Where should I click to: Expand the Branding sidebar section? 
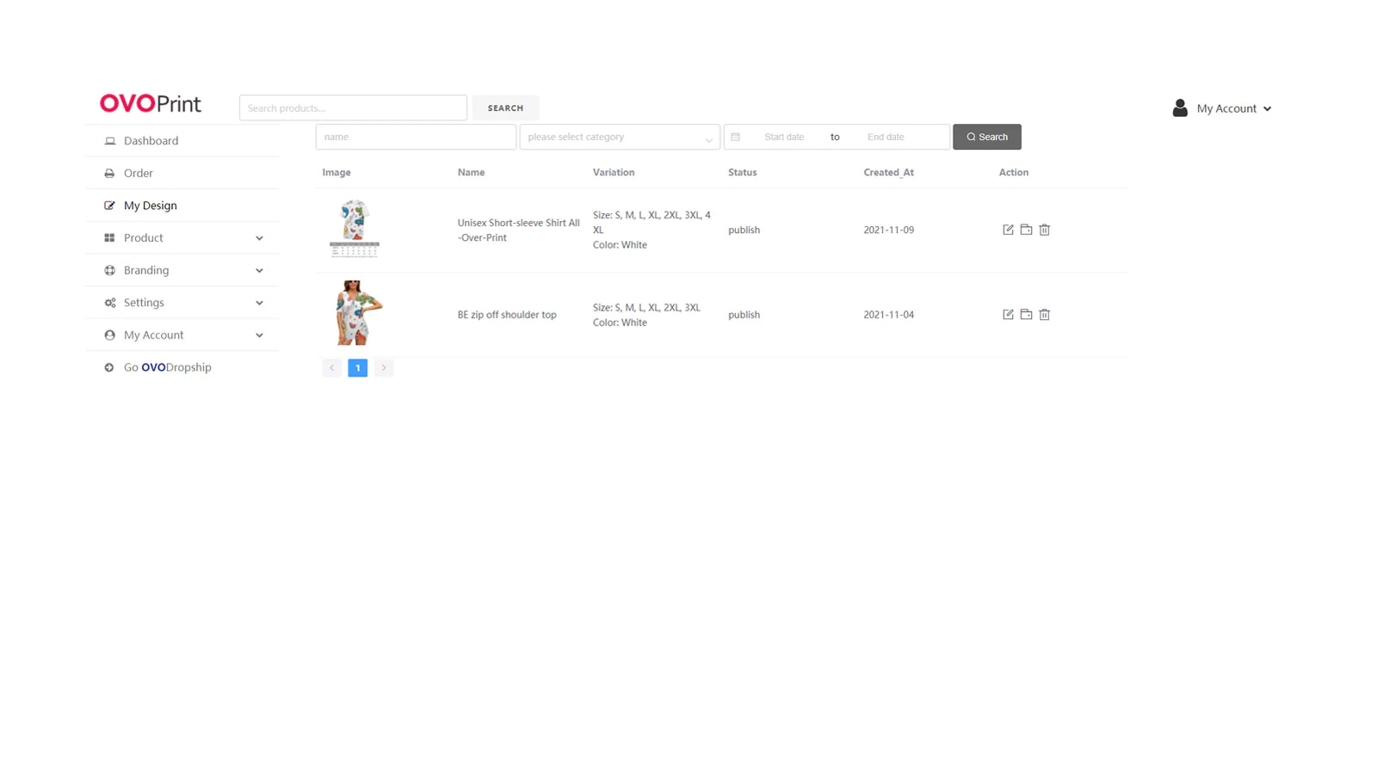tap(182, 270)
